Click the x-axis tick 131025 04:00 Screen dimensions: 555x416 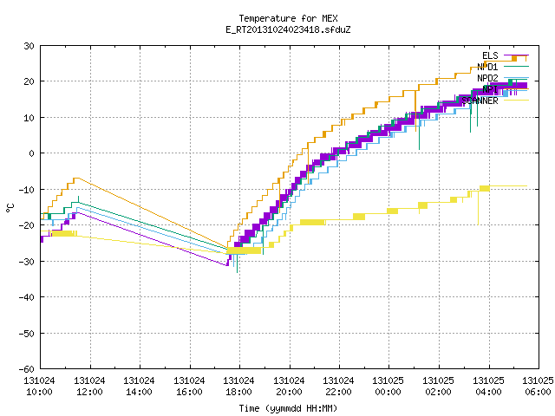pos(489,387)
